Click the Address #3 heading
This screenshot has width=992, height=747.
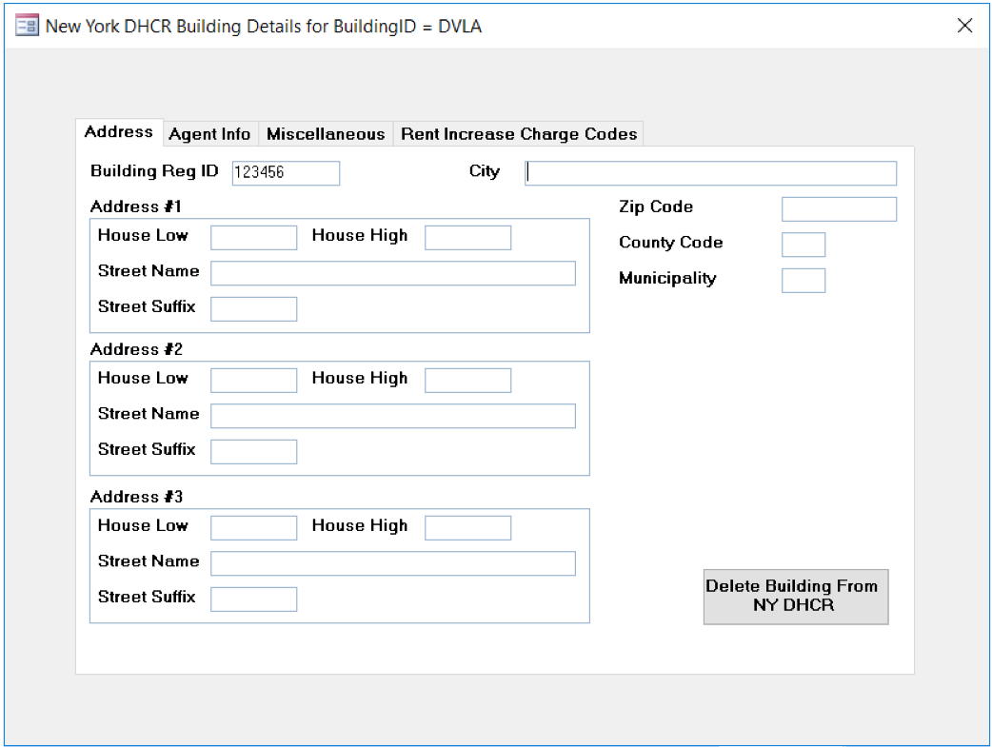coord(137,497)
